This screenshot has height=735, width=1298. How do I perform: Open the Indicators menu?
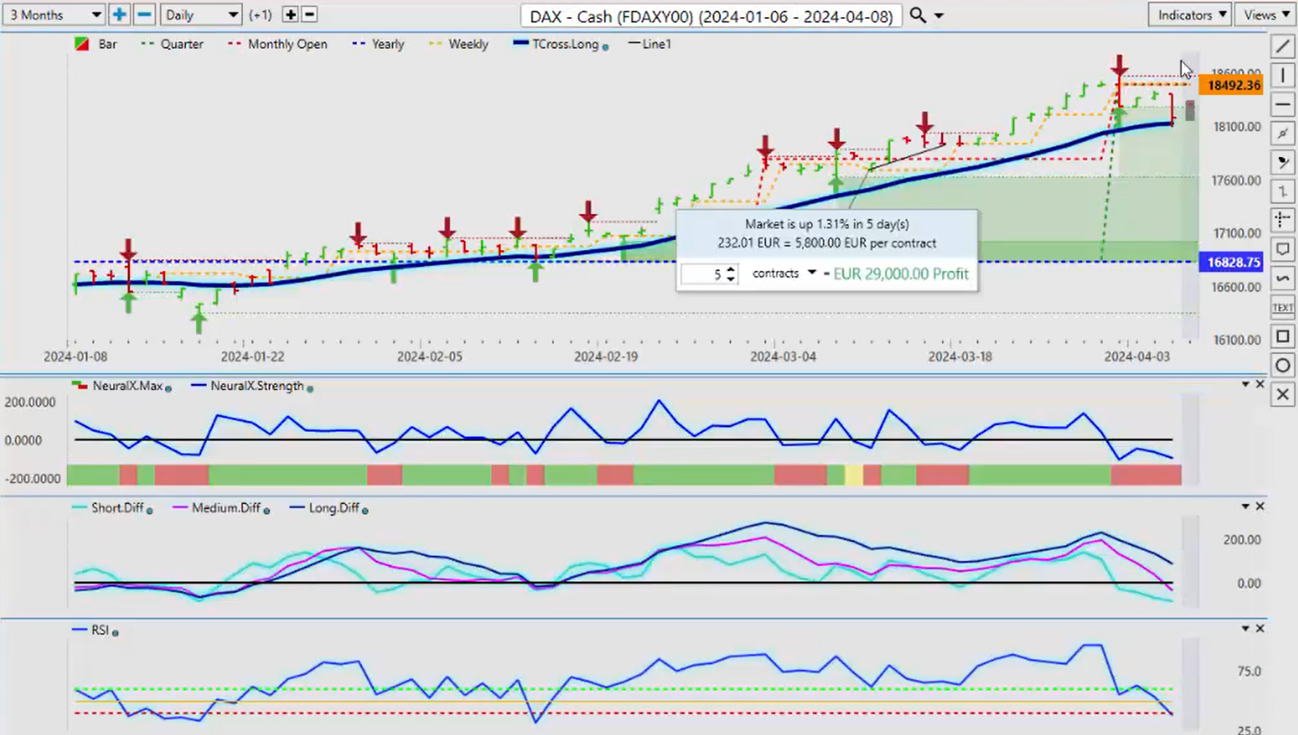1191,14
